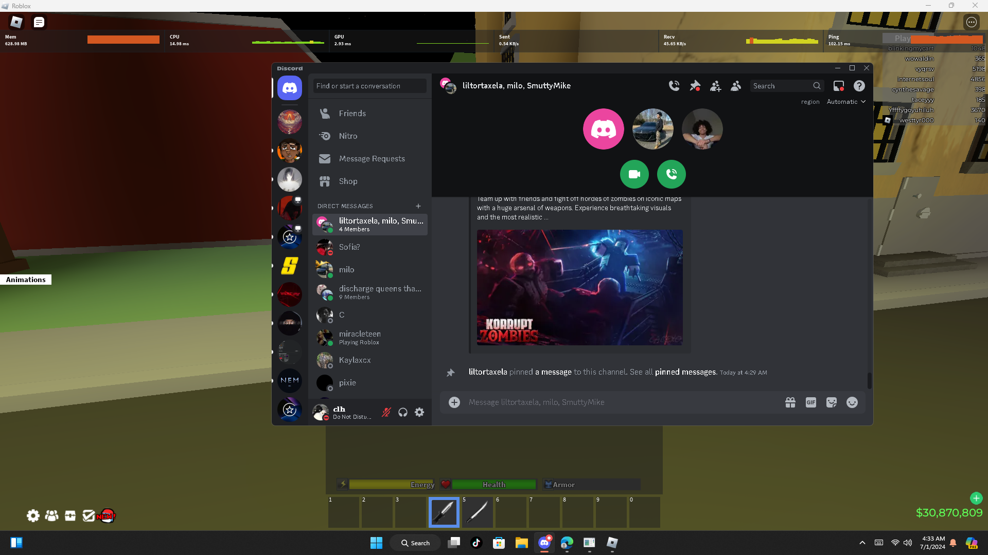Open the in-game checklist icon
This screenshot has height=555, width=988.
click(89, 515)
